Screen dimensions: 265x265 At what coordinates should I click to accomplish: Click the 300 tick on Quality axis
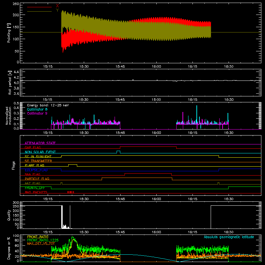[x=16, y=203]
